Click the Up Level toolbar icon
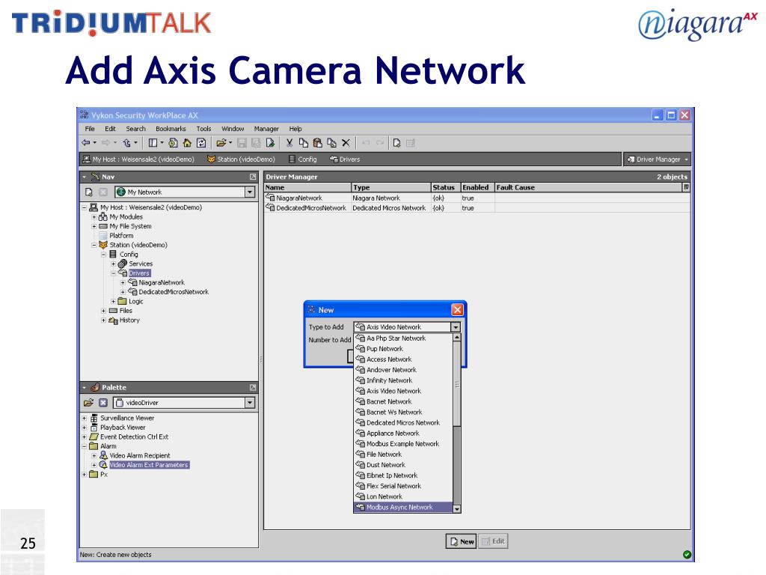The height and width of the screenshot is (575, 766). click(127, 143)
